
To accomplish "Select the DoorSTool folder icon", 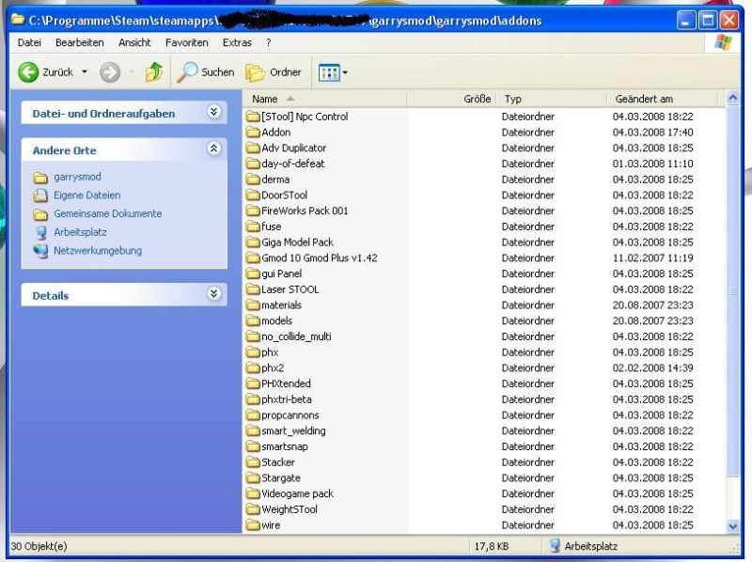I will tap(253, 195).
